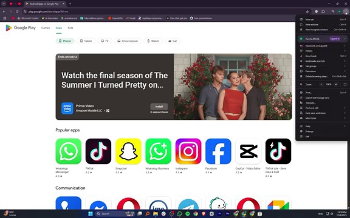Screen dimensions: 350x218
Task: Expand Passwords and autofill submenu
Action: (x=323, y=46)
